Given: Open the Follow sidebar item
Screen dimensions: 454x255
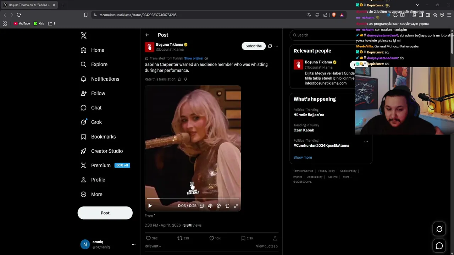Looking at the screenshot, I should (x=93, y=93).
